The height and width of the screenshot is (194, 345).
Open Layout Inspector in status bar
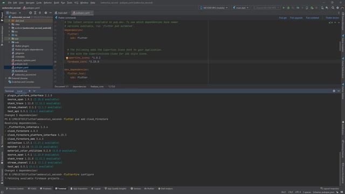[x=329, y=189]
